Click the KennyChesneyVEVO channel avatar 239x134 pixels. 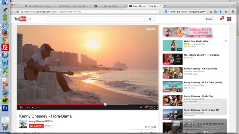pyautogui.click(x=23, y=124)
